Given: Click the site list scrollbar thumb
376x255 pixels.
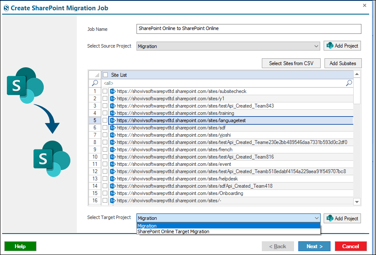Looking at the screenshot, I should [x=357, y=91].
